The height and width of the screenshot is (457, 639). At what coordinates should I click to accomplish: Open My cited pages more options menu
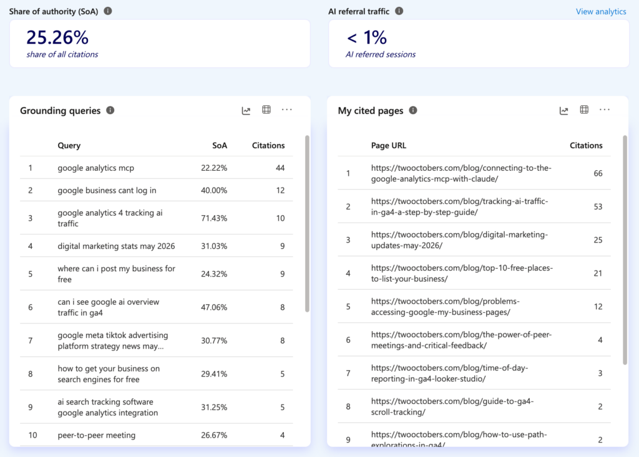point(605,110)
